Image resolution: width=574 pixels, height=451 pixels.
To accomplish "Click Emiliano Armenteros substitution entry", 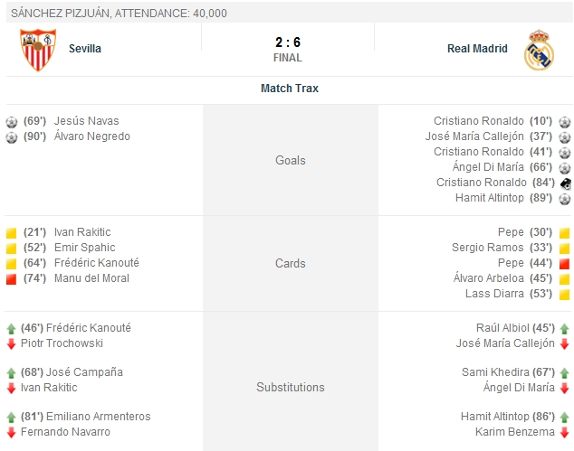I will tap(101, 418).
